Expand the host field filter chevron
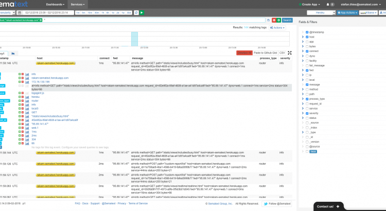386x211 pixels. click(303, 37)
